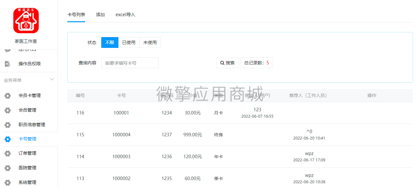Open 医院管理 menu item
The width and height of the screenshot is (419, 188).
coord(27,168)
